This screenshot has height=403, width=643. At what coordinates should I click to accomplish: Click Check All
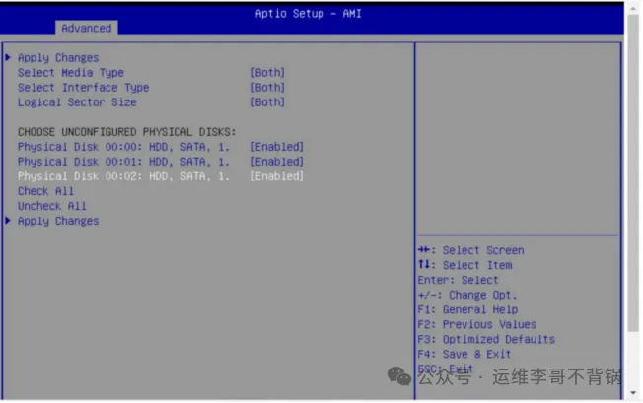point(45,191)
